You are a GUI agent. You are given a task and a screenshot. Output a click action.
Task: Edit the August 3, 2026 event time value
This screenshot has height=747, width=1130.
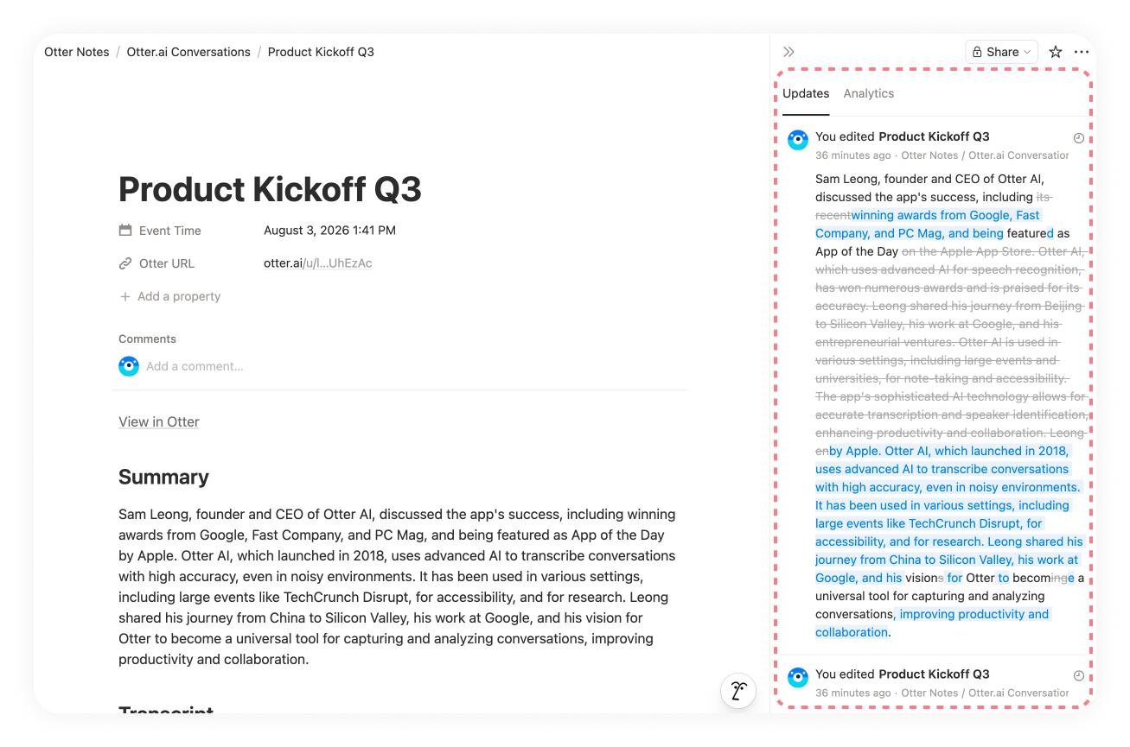329,231
